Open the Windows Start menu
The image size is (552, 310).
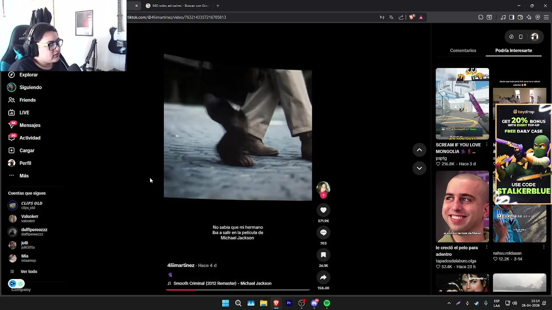tap(226, 303)
